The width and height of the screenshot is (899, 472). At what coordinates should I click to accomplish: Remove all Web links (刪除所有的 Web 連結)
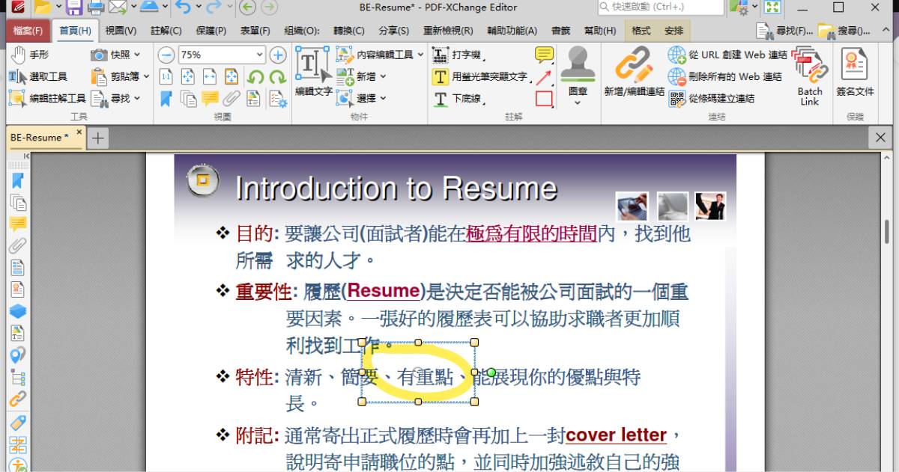point(725,76)
